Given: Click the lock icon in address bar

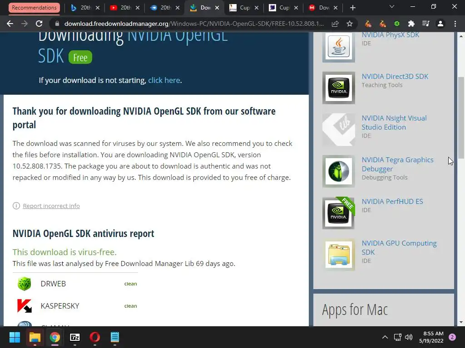Looking at the screenshot, I should [57, 24].
